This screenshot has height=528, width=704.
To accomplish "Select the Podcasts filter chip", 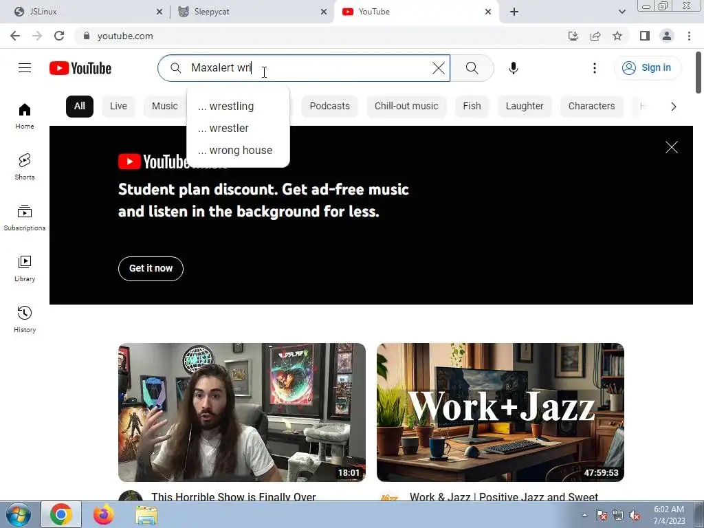I will click(329, 107).
